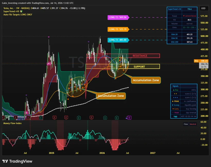The width and height of the screenshot is (211, 167).
Task: Click the Accumulation Zone callout crossed by dotted line
Action: coord(111,96)
